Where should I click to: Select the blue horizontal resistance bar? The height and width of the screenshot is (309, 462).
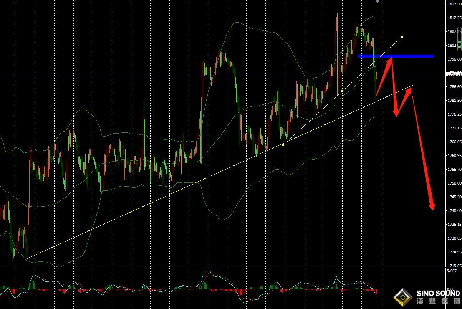pos(395,56)
